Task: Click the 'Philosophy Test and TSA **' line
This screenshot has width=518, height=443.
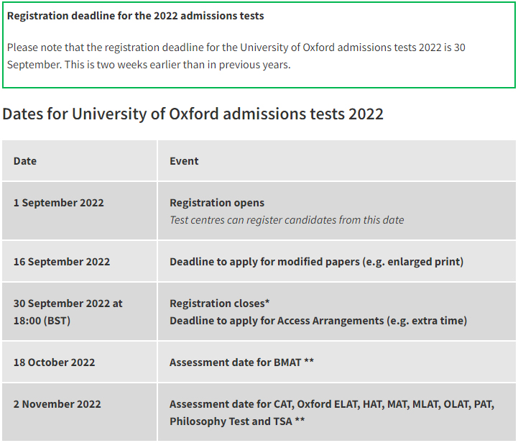Action: 237,421
